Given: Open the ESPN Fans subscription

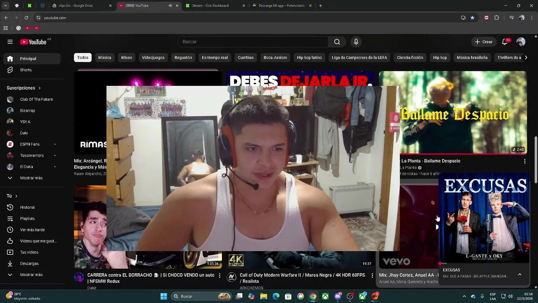Looking at the screenshot, I should click(x=32, y=144).
